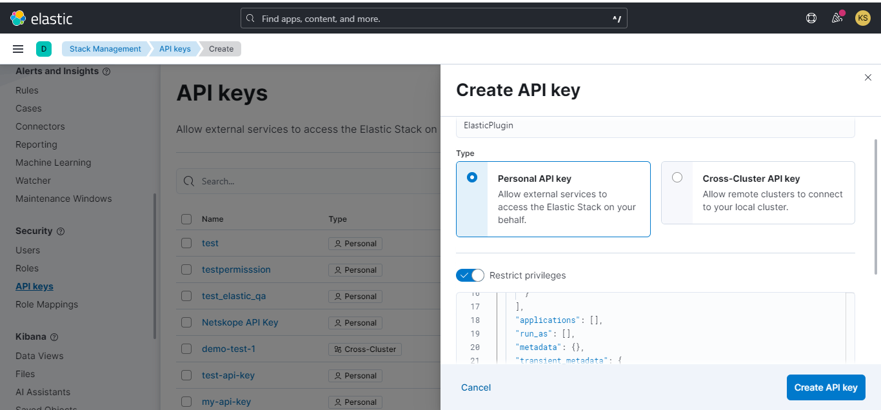Open Connectors in the sidebar
Screen dimensions: 881x410
click(x=40, y=126)
